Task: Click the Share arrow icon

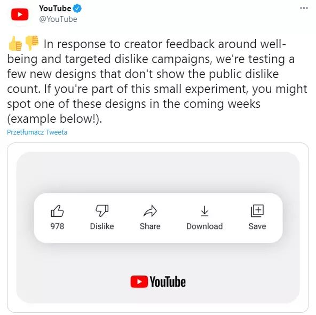Action: coord(150,211)
